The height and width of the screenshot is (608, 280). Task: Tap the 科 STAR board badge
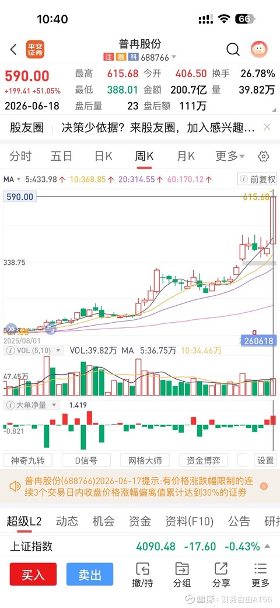134,57
